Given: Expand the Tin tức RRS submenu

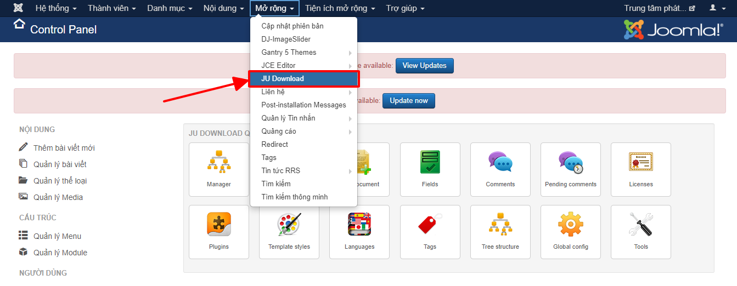Looking at the screenshot, I should point(303,171).
